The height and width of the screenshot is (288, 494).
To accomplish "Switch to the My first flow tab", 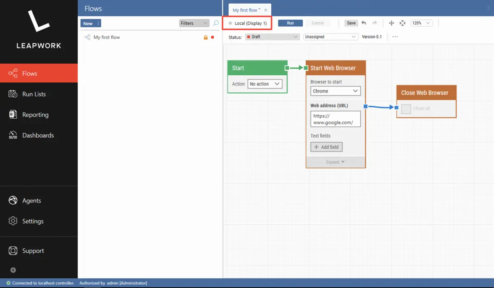I will coord(246,10).
